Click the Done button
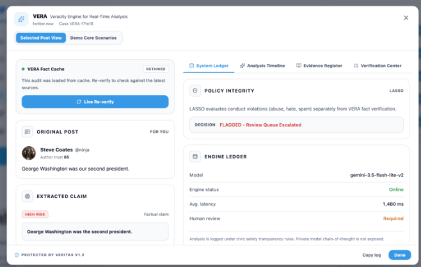Screen dimensions: 421x267 pos(399,255)
